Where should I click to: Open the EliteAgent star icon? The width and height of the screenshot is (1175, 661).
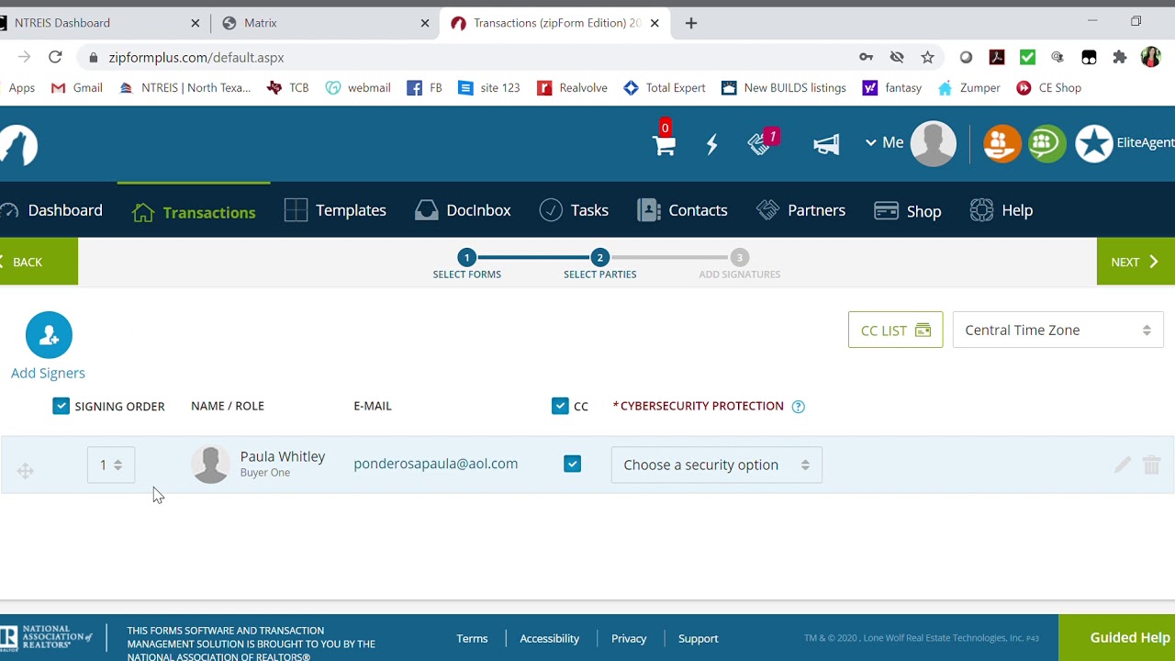1093,143
